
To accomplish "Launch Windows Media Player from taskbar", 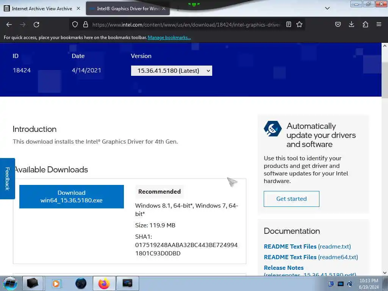I will coord(56,283).
